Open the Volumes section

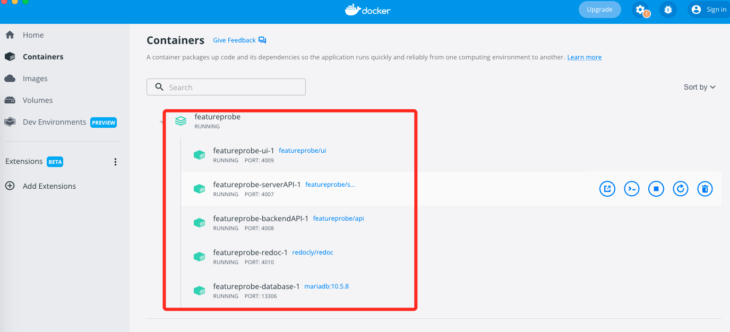[x=37, y=100]
